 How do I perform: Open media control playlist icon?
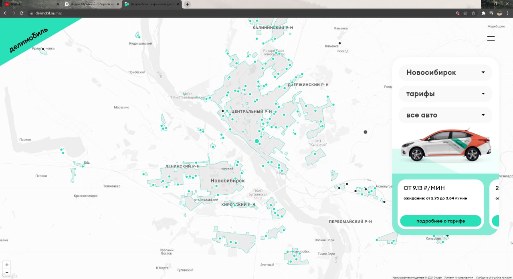coord(491,13)
